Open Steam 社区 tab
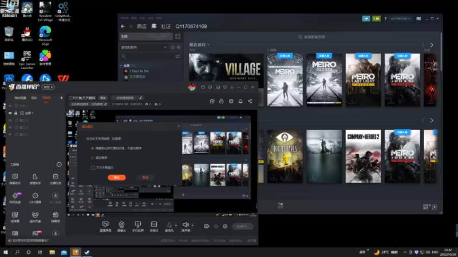 (166, 26)
